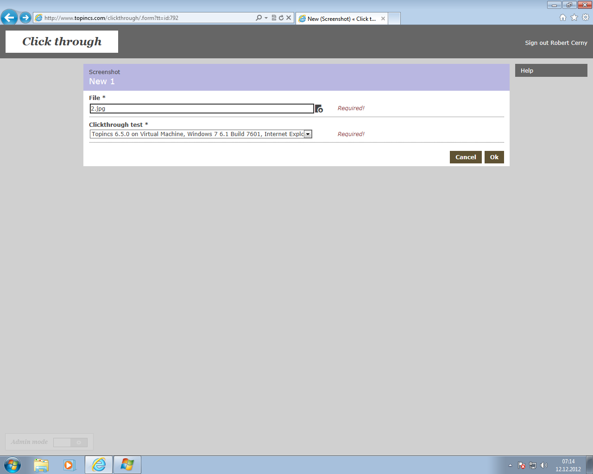Image resolution: width=593 pixels, height=474 pixels.
Task: Open the address bar autocomplete dropdown arrow
Action: click(266, 18)
